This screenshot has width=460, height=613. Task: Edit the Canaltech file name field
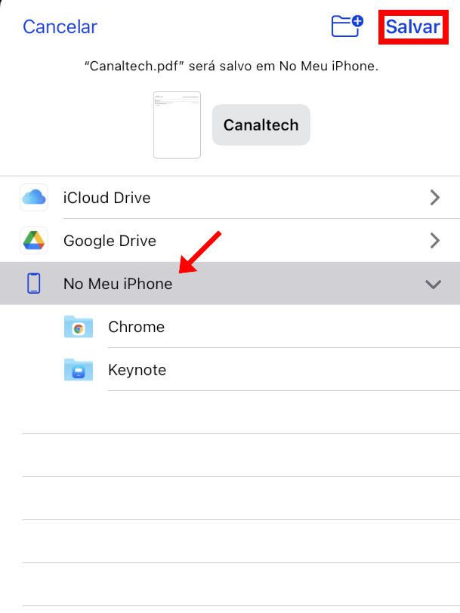click(261, 125)
